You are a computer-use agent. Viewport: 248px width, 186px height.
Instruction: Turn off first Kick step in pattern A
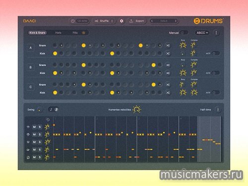(55, 54)
